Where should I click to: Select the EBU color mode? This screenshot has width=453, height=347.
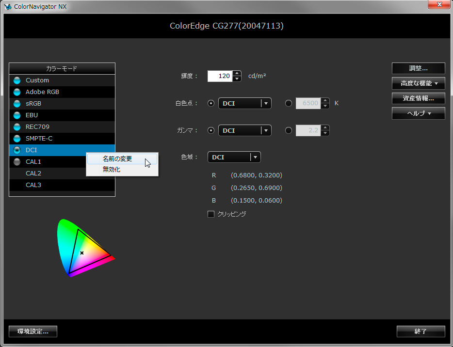click(x=62, y=115)
